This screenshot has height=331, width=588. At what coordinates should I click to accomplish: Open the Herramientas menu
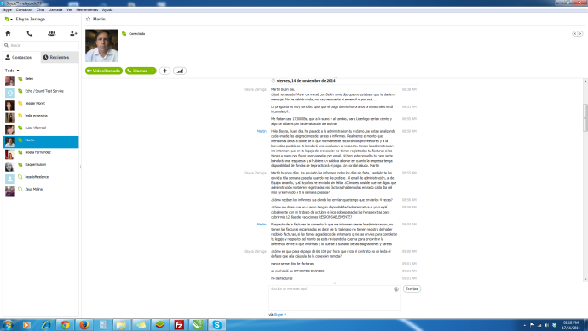(87, 9)
